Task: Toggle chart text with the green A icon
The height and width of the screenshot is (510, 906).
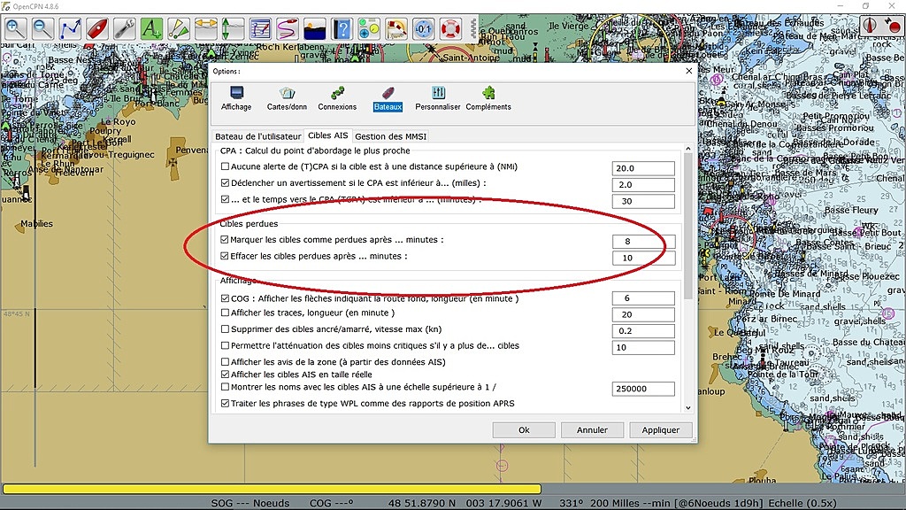Action: click(151, 28)
